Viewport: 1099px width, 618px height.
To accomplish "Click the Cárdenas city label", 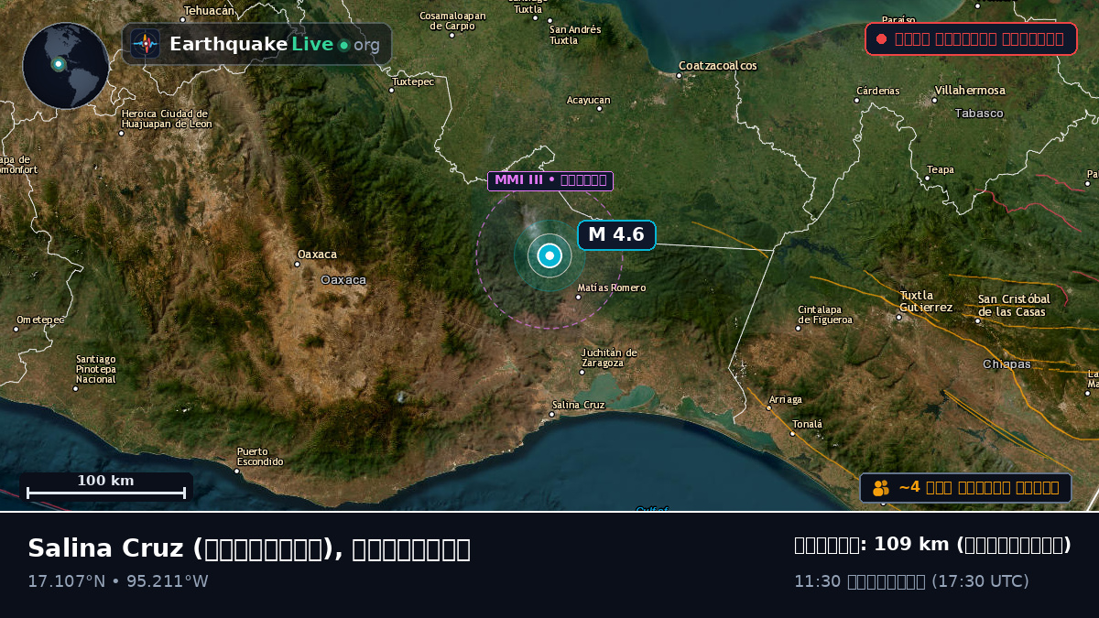I will (877, 92).
